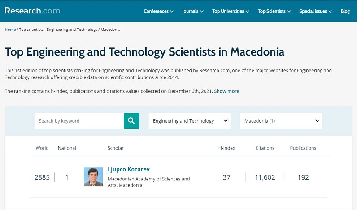Open the Engineering and Technology dropdown
Screen dimensions: 357x210
coord(190,121)
